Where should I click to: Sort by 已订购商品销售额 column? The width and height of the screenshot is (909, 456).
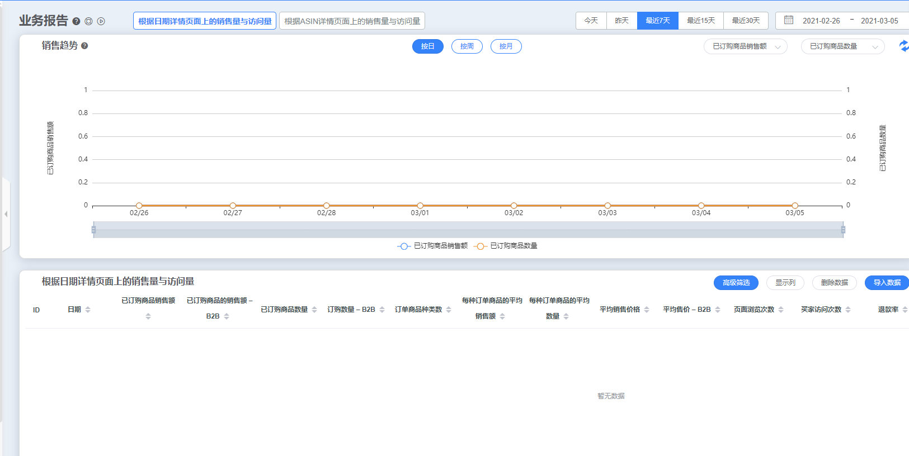(x=148, y=316)
